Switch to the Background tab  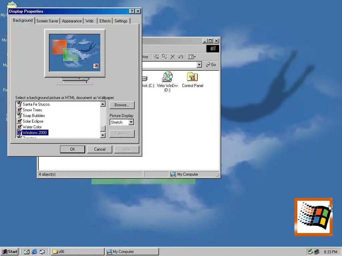tap(23, 20)
